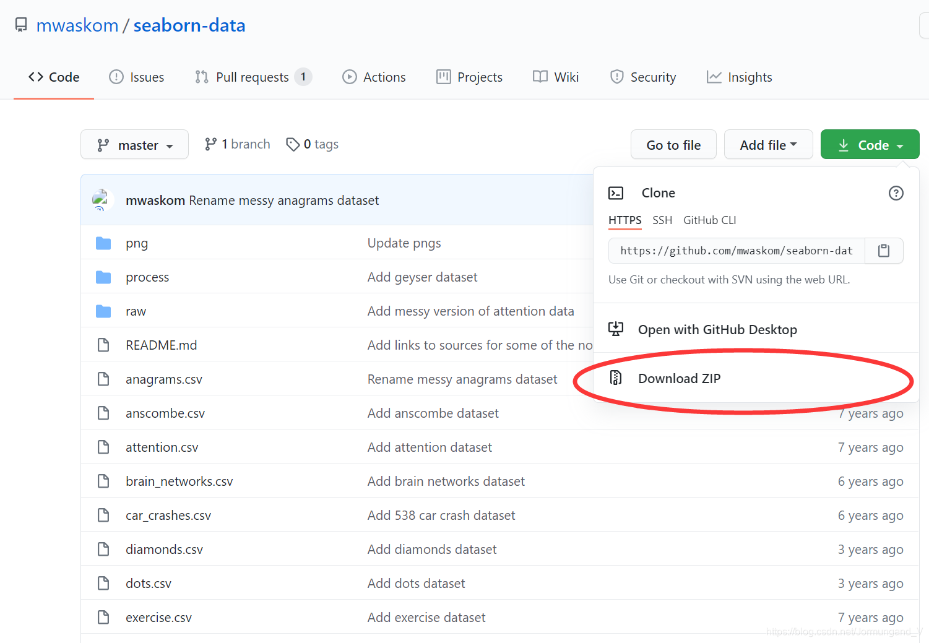Open the mwaskom owner profile link
929x643 pixels.
[77, 25]
